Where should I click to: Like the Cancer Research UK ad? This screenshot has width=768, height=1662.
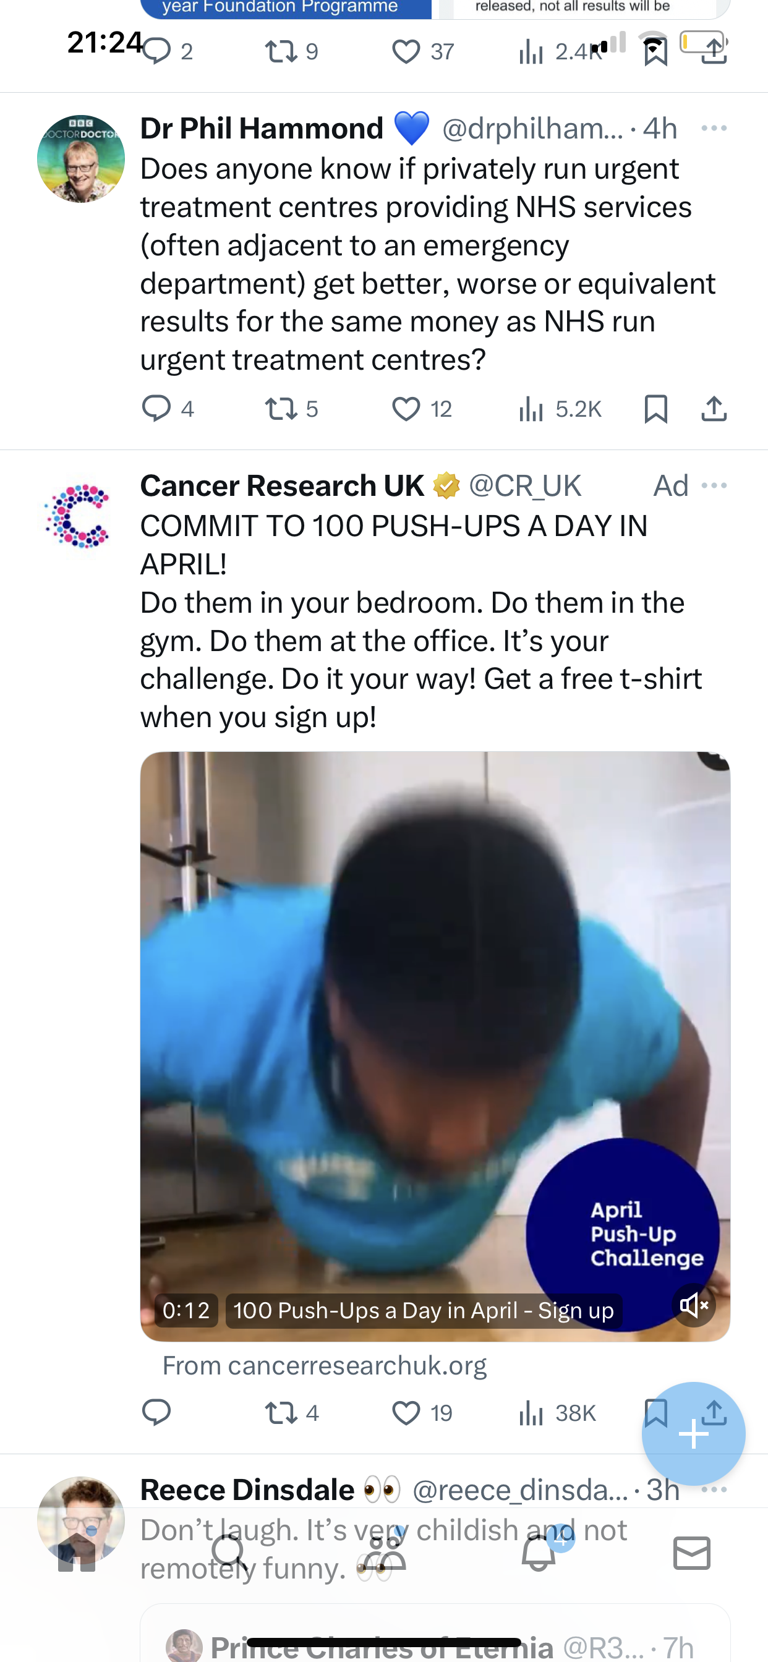(x=422, y=1413)
